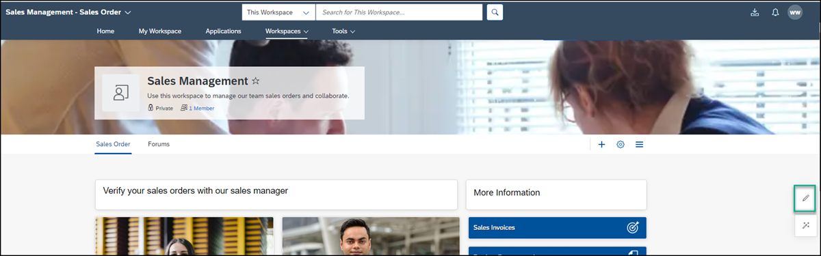Screen dimensions: 821x256
Task: Switch to the Forums tab
Action: [159, 144]
